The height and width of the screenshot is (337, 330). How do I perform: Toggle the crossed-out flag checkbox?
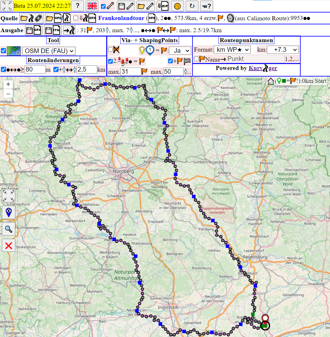click(x=111, y=49)
